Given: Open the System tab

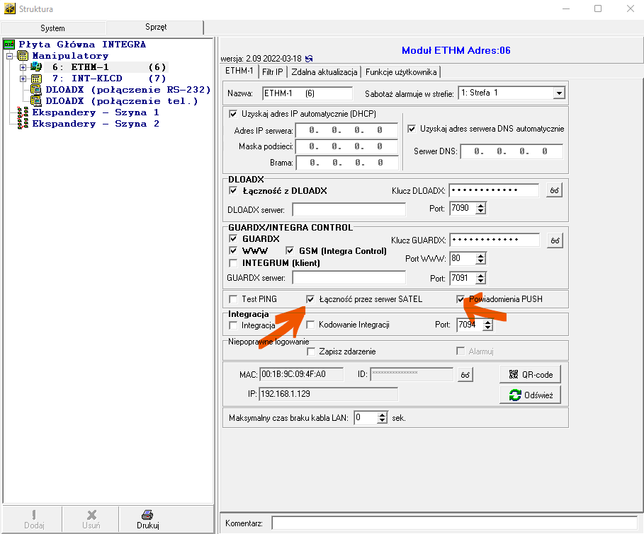Looking at the screenshot, I should tap(52, 28).
